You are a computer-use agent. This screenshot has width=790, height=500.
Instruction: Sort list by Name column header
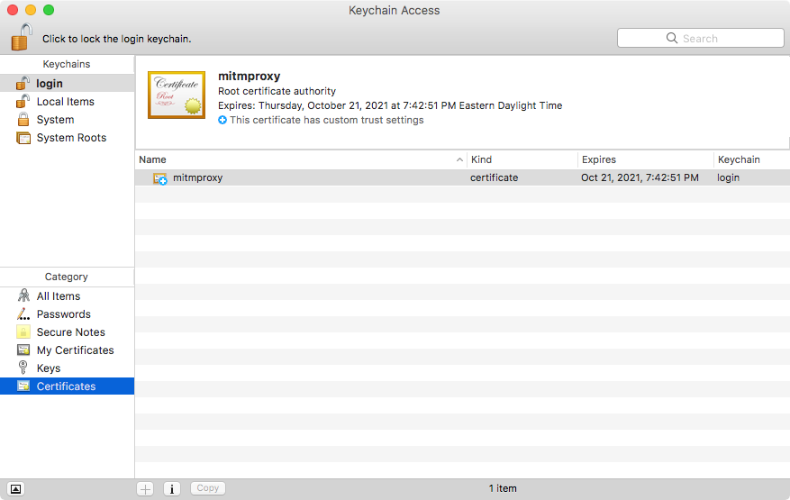[x=297, y=159]
